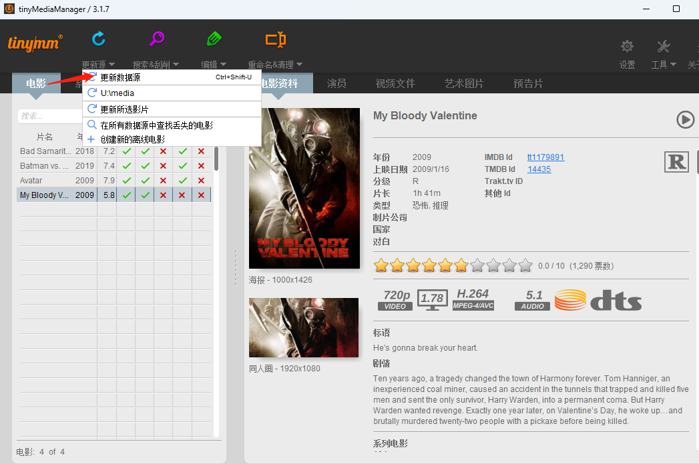Select the Avatar movie row

tap(113, 181)
